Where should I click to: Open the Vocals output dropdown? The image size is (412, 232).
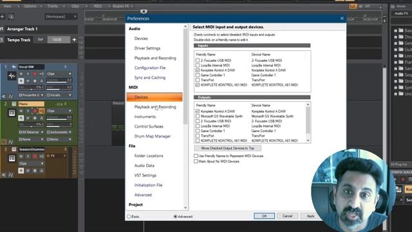pyautogui.click(x=59, y=95)
